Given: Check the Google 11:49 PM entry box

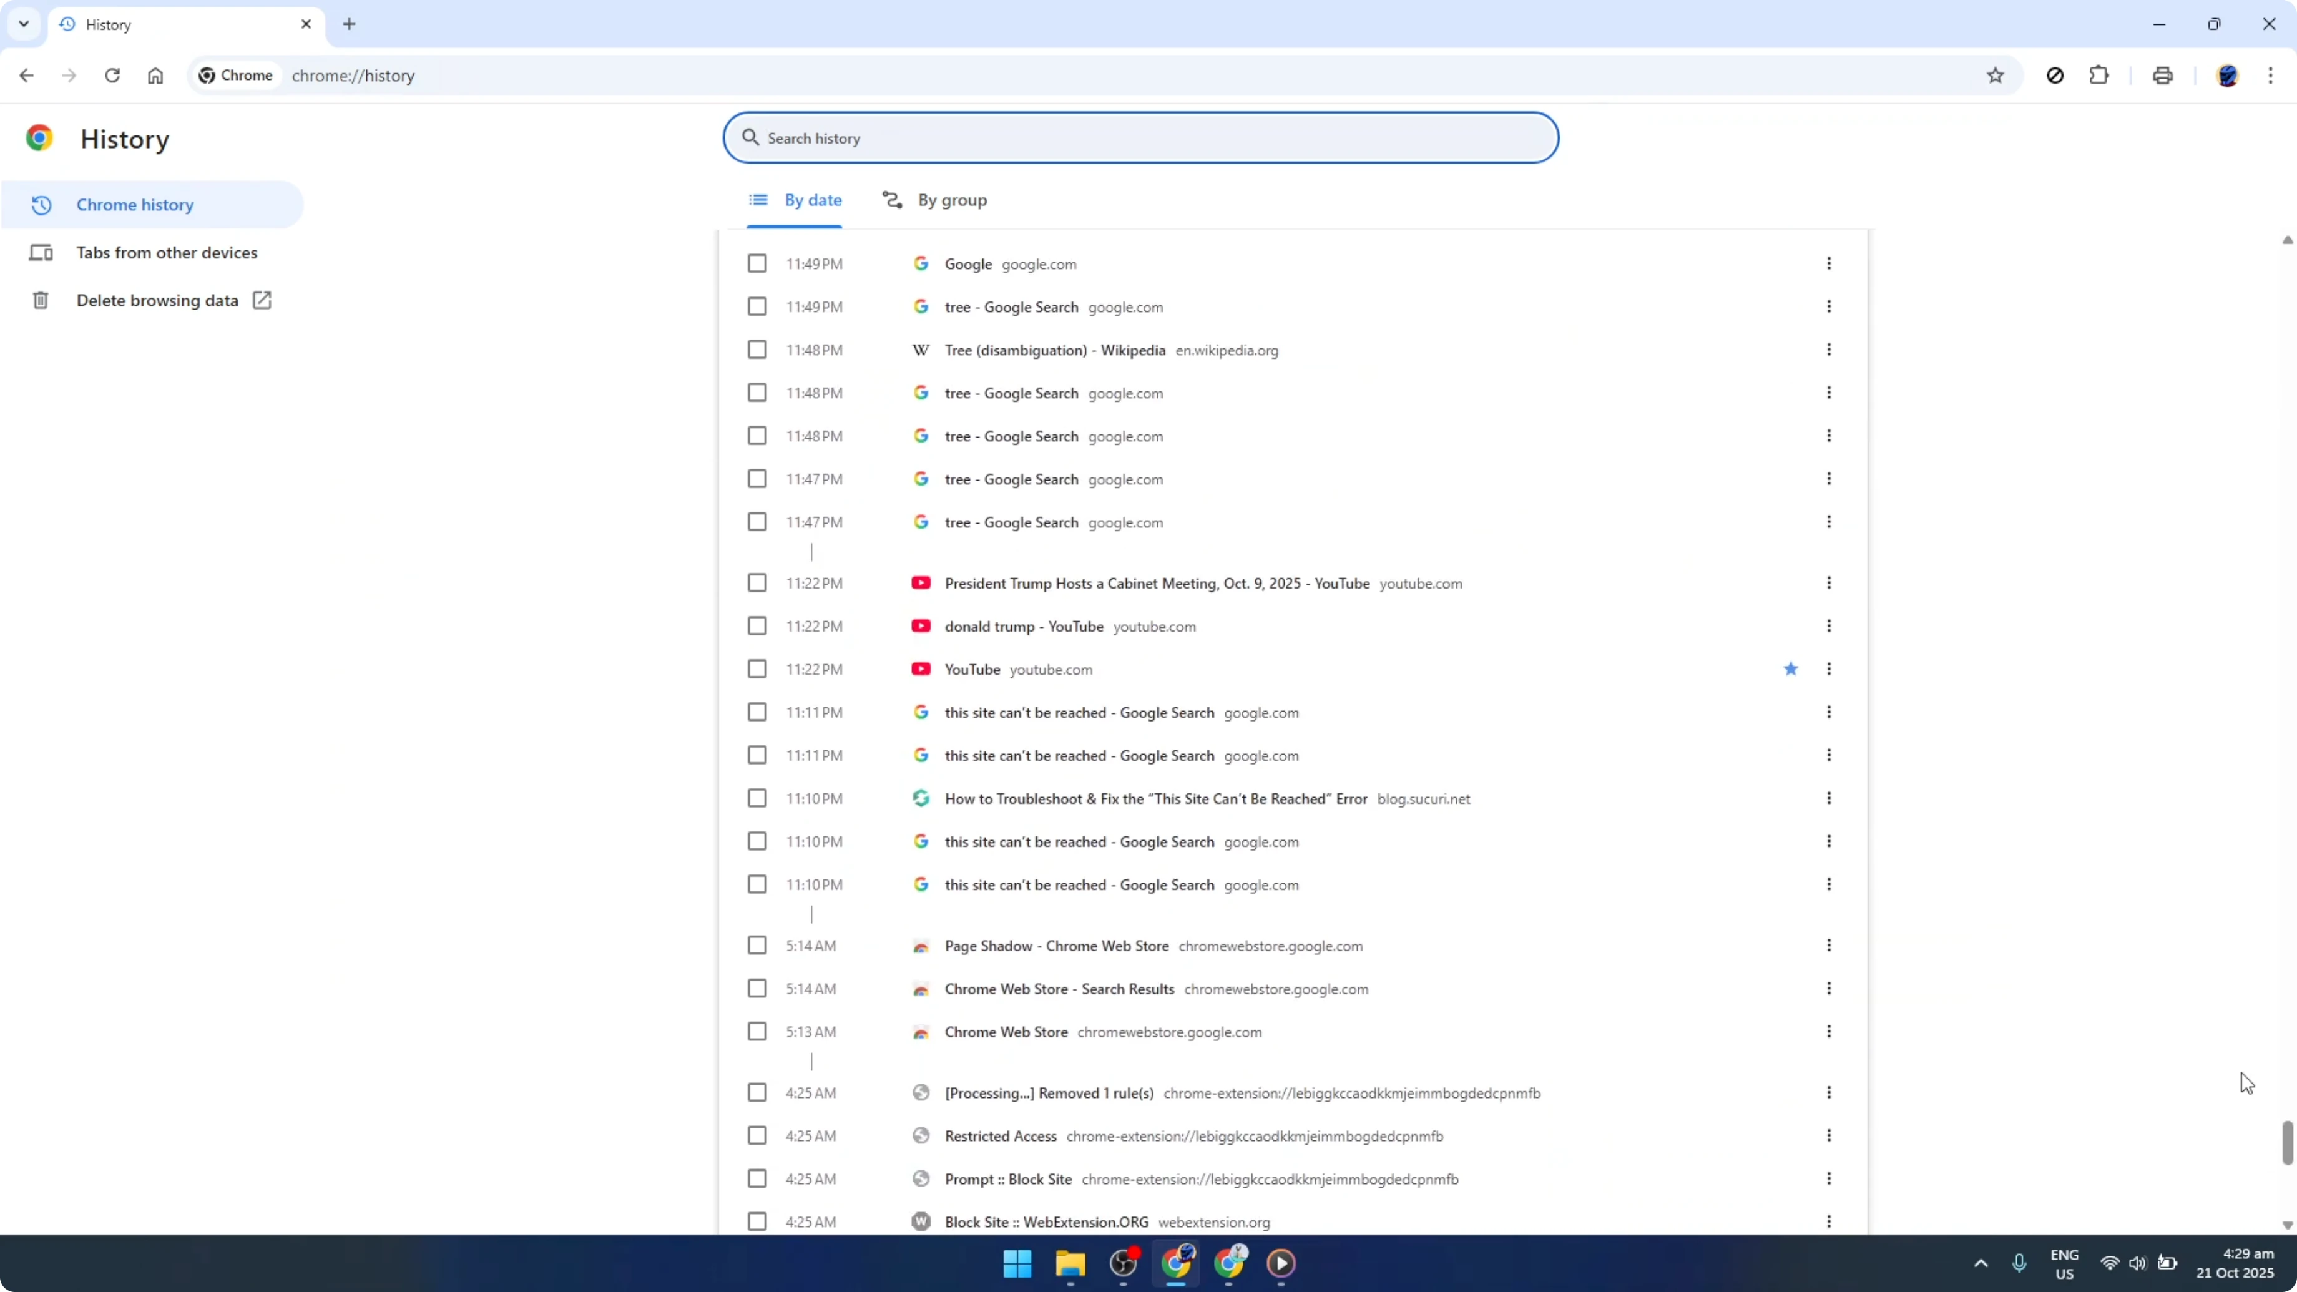Looking at the screenshot, I should pos(757,264).
